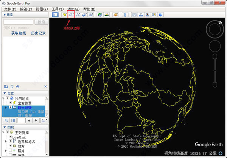227x158 pixels.
Task: Click the north N compass ring marker
Action: coord(220,23)
